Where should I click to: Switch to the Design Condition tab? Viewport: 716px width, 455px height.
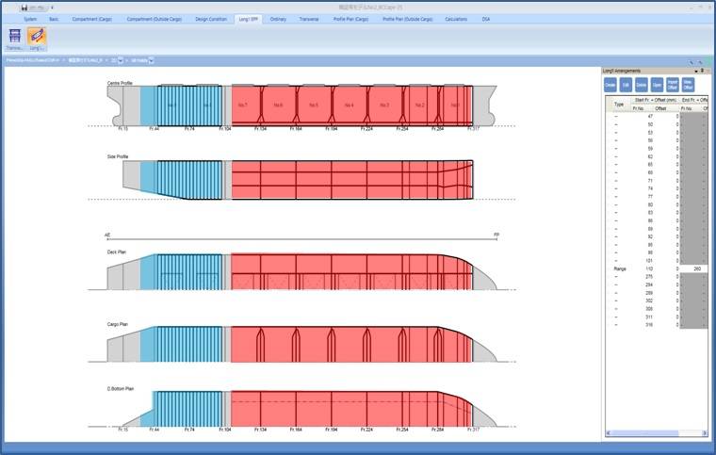pyautogui.click(x=210, y=18)
